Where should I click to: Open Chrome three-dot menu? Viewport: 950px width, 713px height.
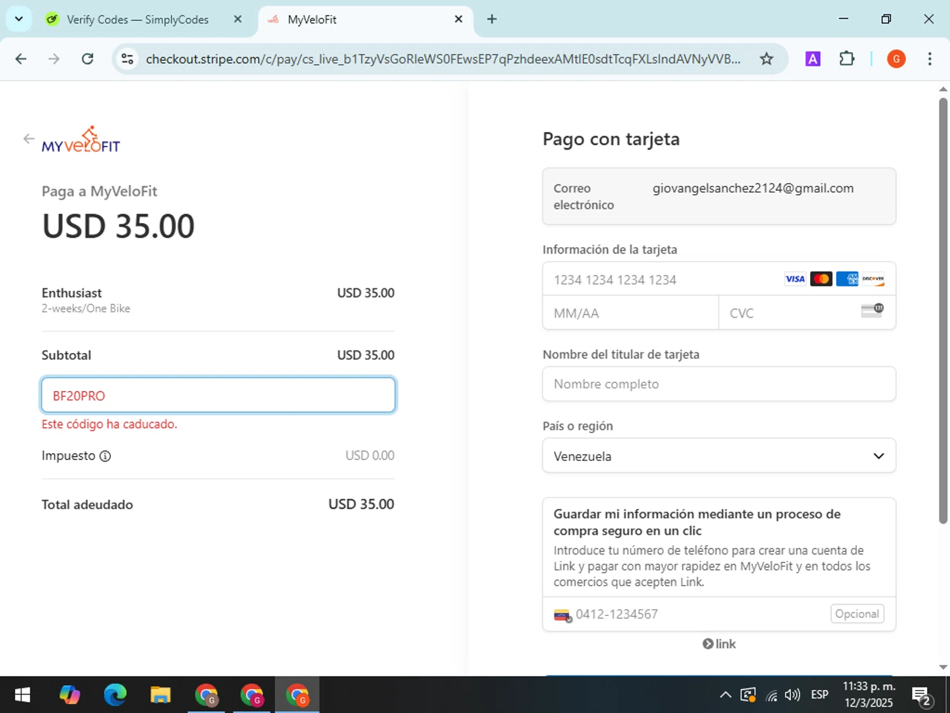[929, 59]
